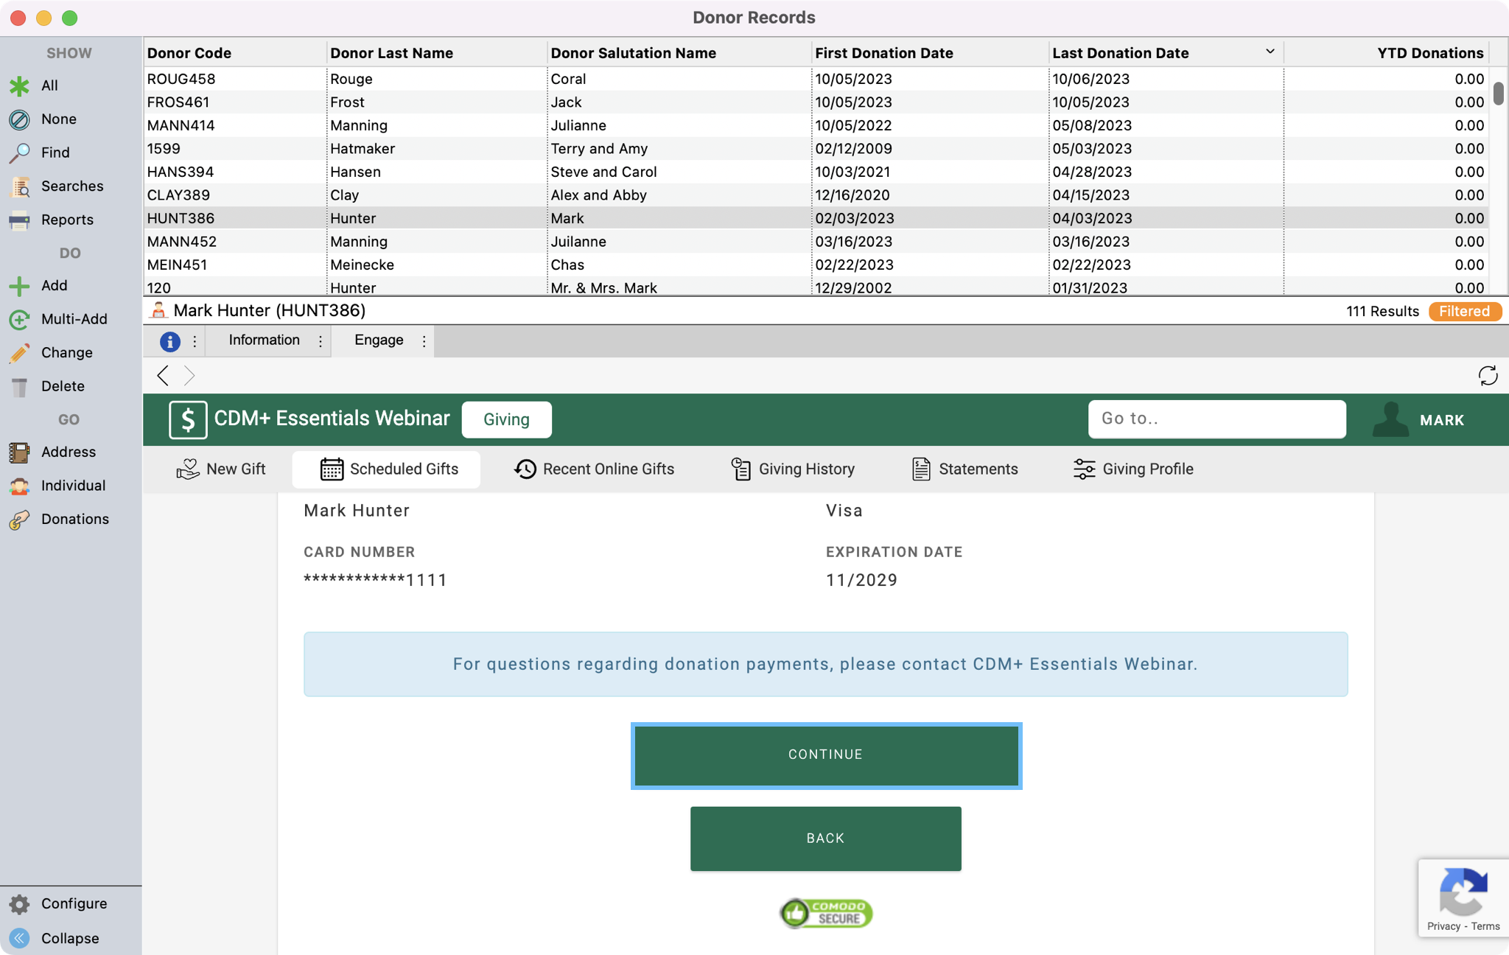Switch to the Giving History tab

(x=793, y=469)
